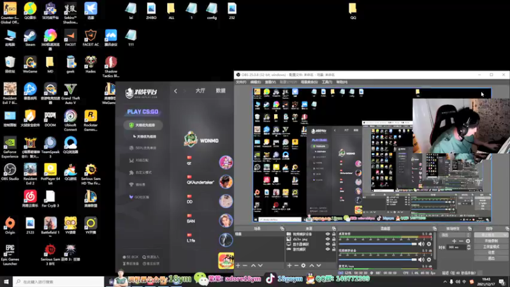The height and width of the screenshot is (287, 510).
Task: Launch the FACEIT desktop icon
Action: click(70, 38)
